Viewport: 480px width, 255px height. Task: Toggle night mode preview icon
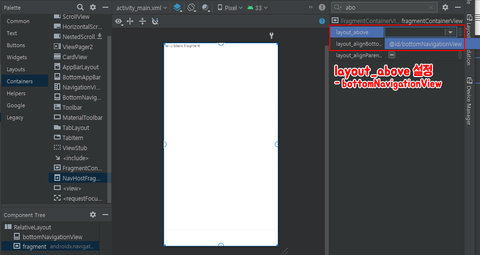(206, 8)
